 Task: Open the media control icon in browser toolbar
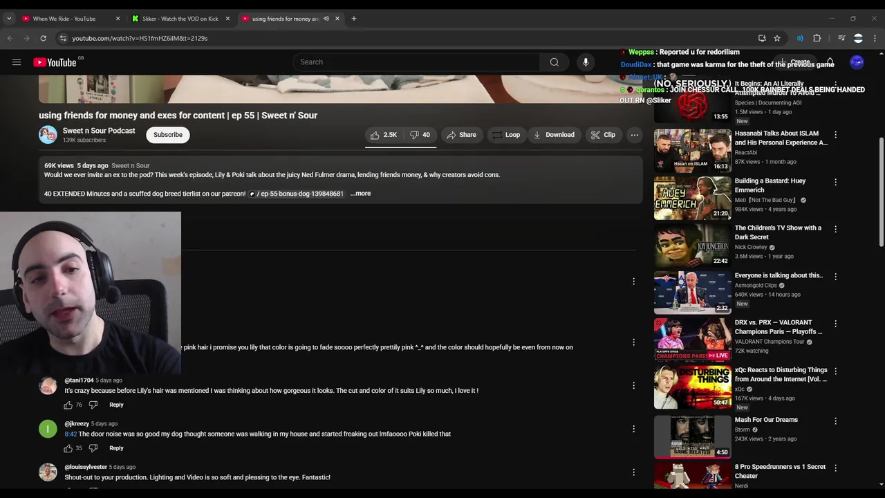pos(841,38)
